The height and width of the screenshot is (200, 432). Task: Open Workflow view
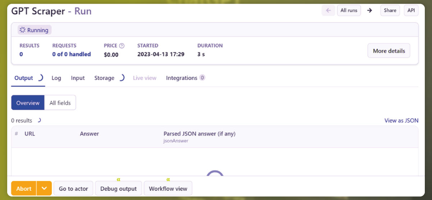(x=168, y=189)
